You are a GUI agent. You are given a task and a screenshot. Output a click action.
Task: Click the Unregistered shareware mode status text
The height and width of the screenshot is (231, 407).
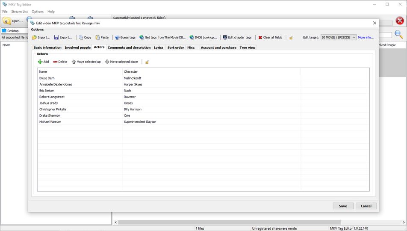[x=274, y=228]
